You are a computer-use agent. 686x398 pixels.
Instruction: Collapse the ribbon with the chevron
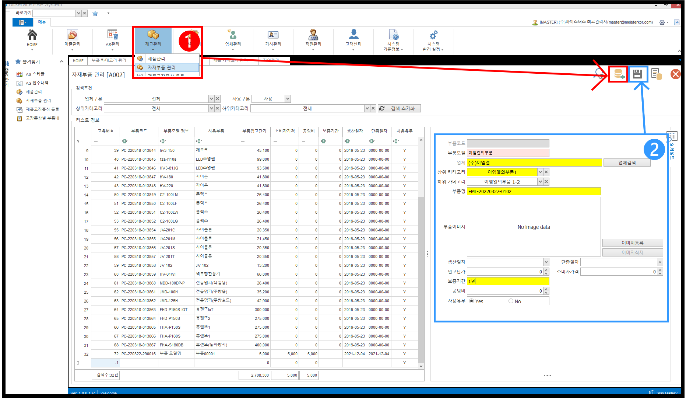[679, 51]
